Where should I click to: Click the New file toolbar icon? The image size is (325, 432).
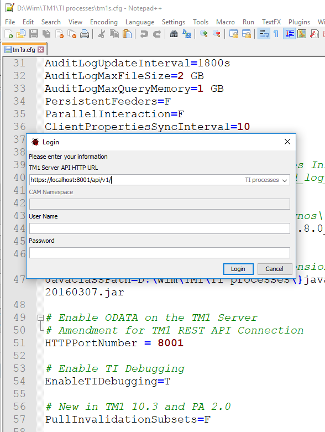point(8,34)
